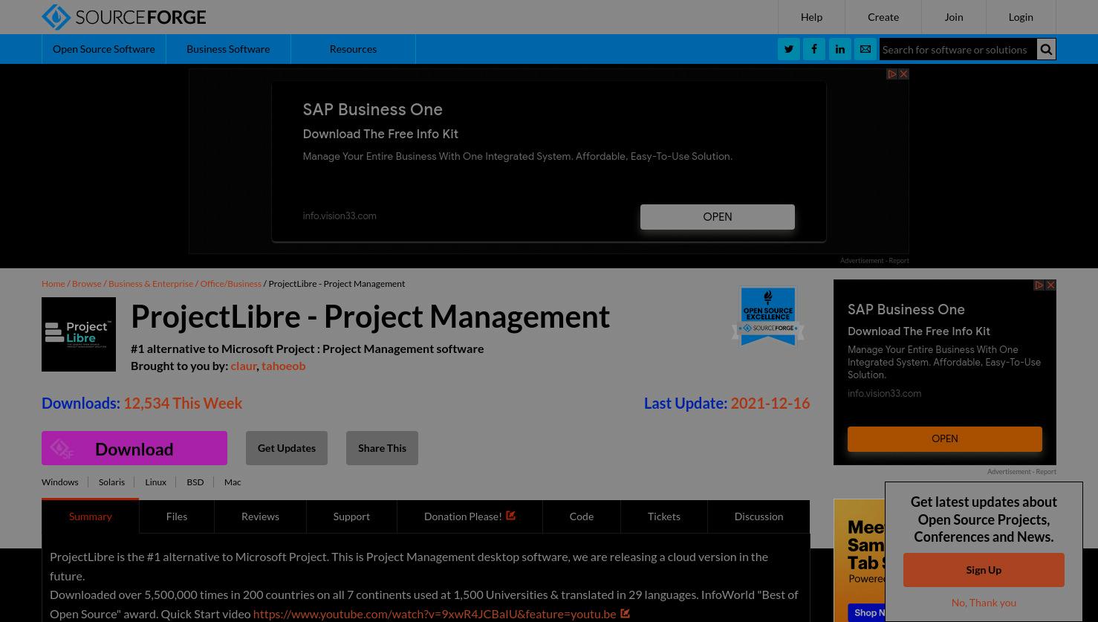The height and width of the screenshot is (622, 1098).
Task: Click the purple Download button
Action: tap(134, 448)
